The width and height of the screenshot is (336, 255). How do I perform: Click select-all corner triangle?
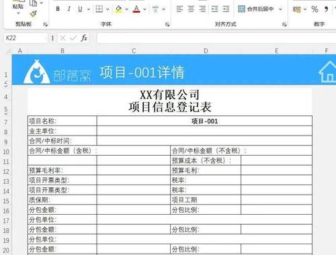click(x=8, y=51)
